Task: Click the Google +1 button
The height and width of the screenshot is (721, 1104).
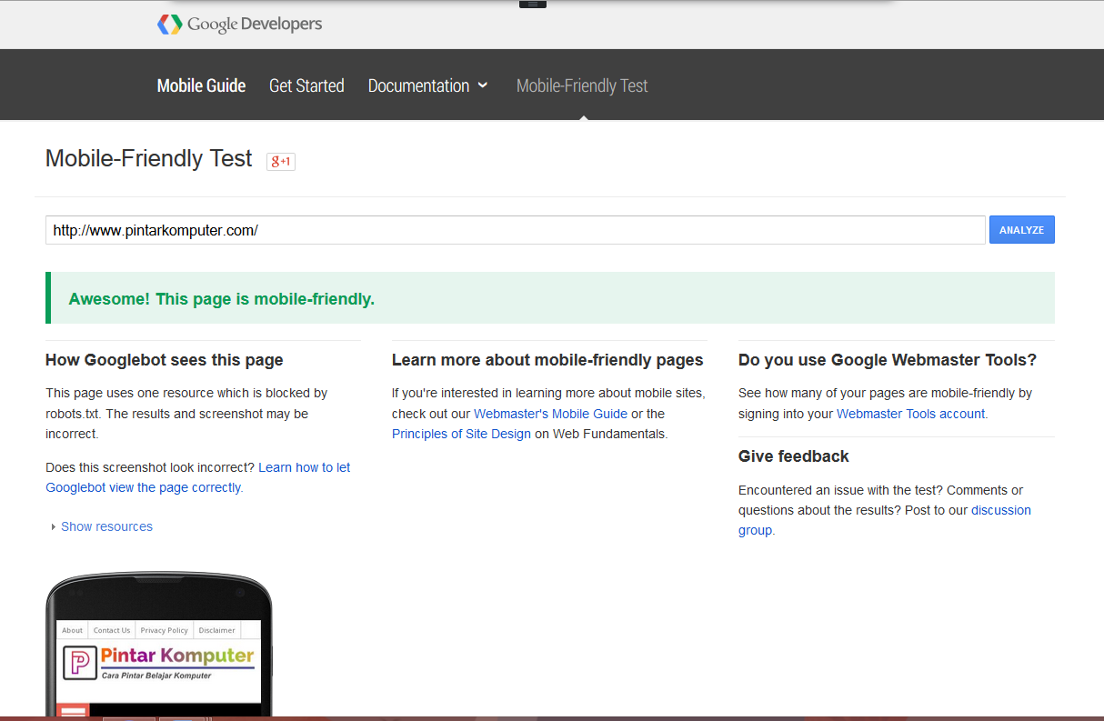Action: point(281,161)
